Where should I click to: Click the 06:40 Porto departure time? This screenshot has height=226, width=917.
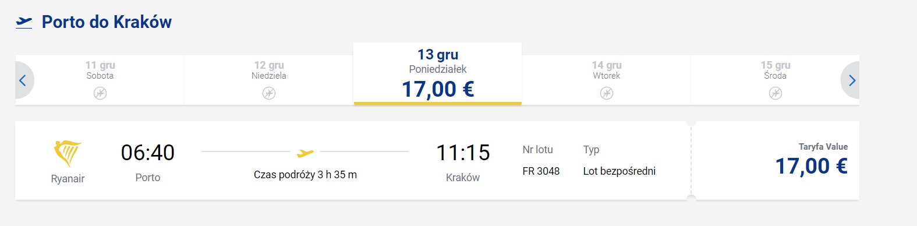148,153
